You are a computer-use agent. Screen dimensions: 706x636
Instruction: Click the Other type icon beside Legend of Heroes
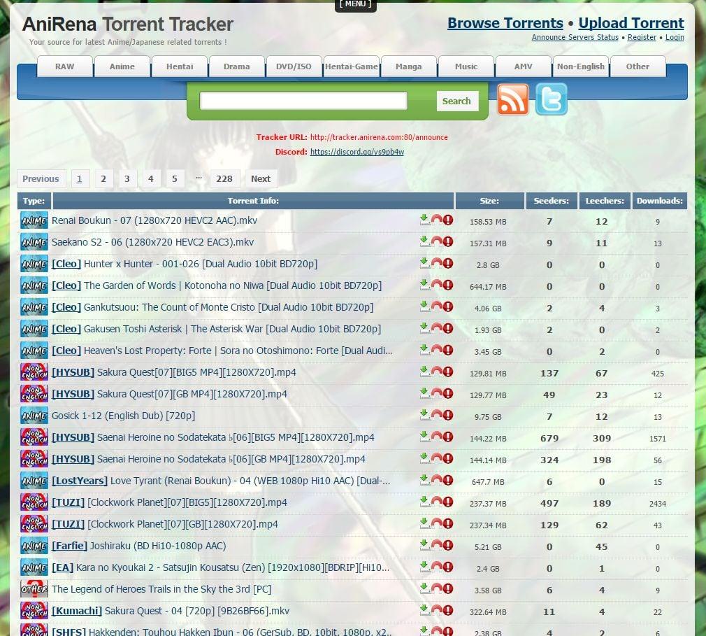coord(34,589)
